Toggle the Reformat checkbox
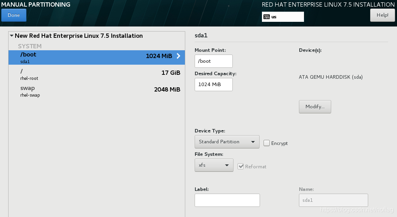Viewport: 397px width, 217px height. (x=241, y=166)
